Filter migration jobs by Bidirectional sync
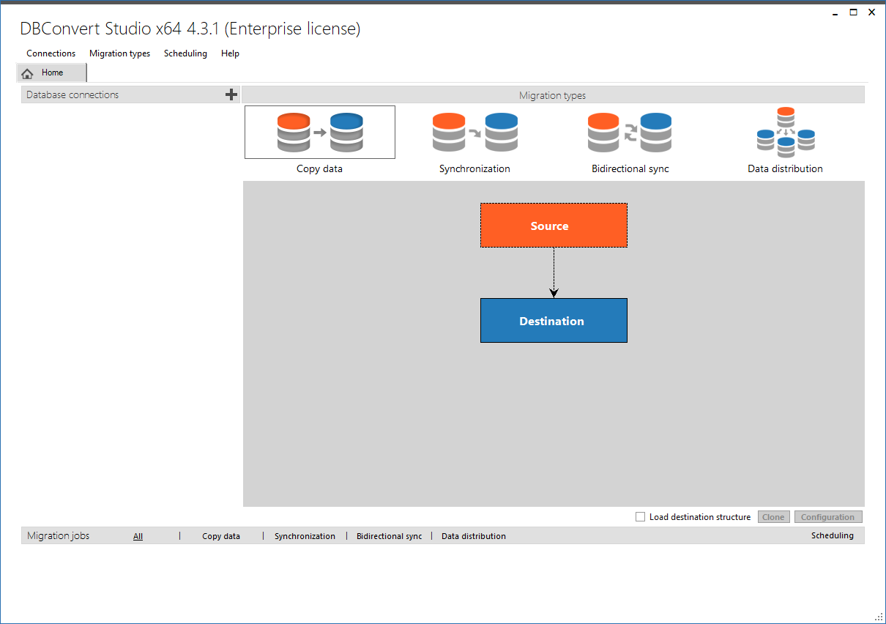The height and width of the screenshot is (624, 886). tap(390, 536)
